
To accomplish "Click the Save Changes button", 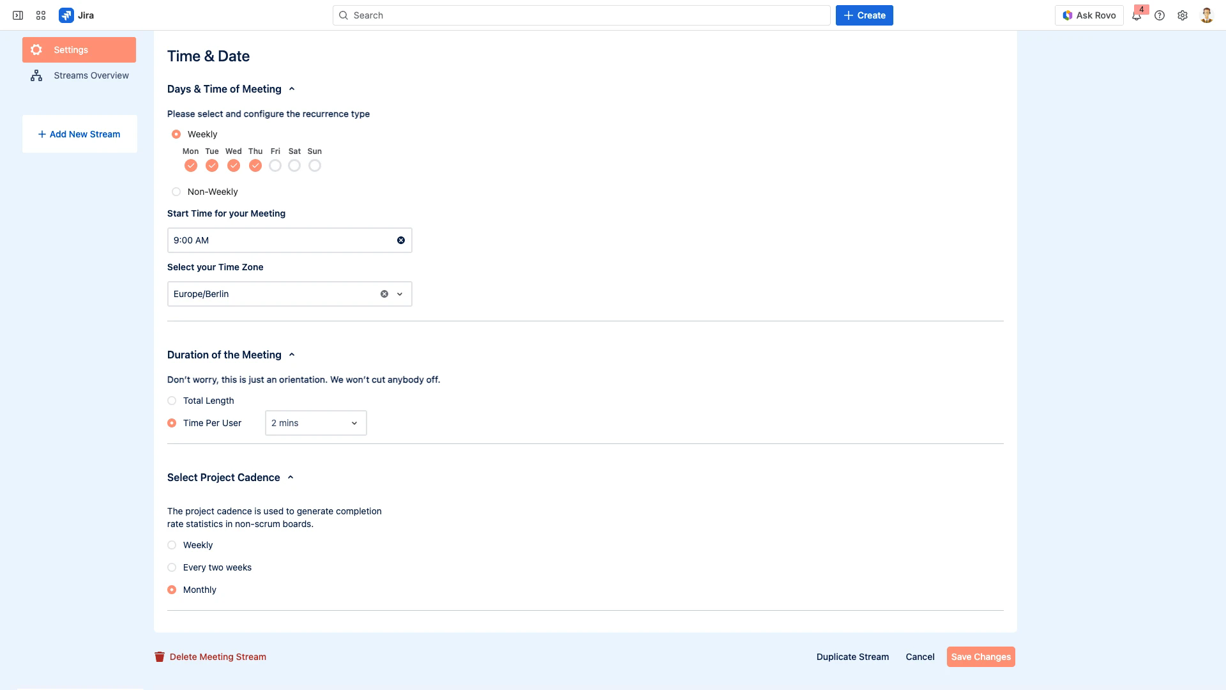I will pyautogui.click(x=981, y=656).
